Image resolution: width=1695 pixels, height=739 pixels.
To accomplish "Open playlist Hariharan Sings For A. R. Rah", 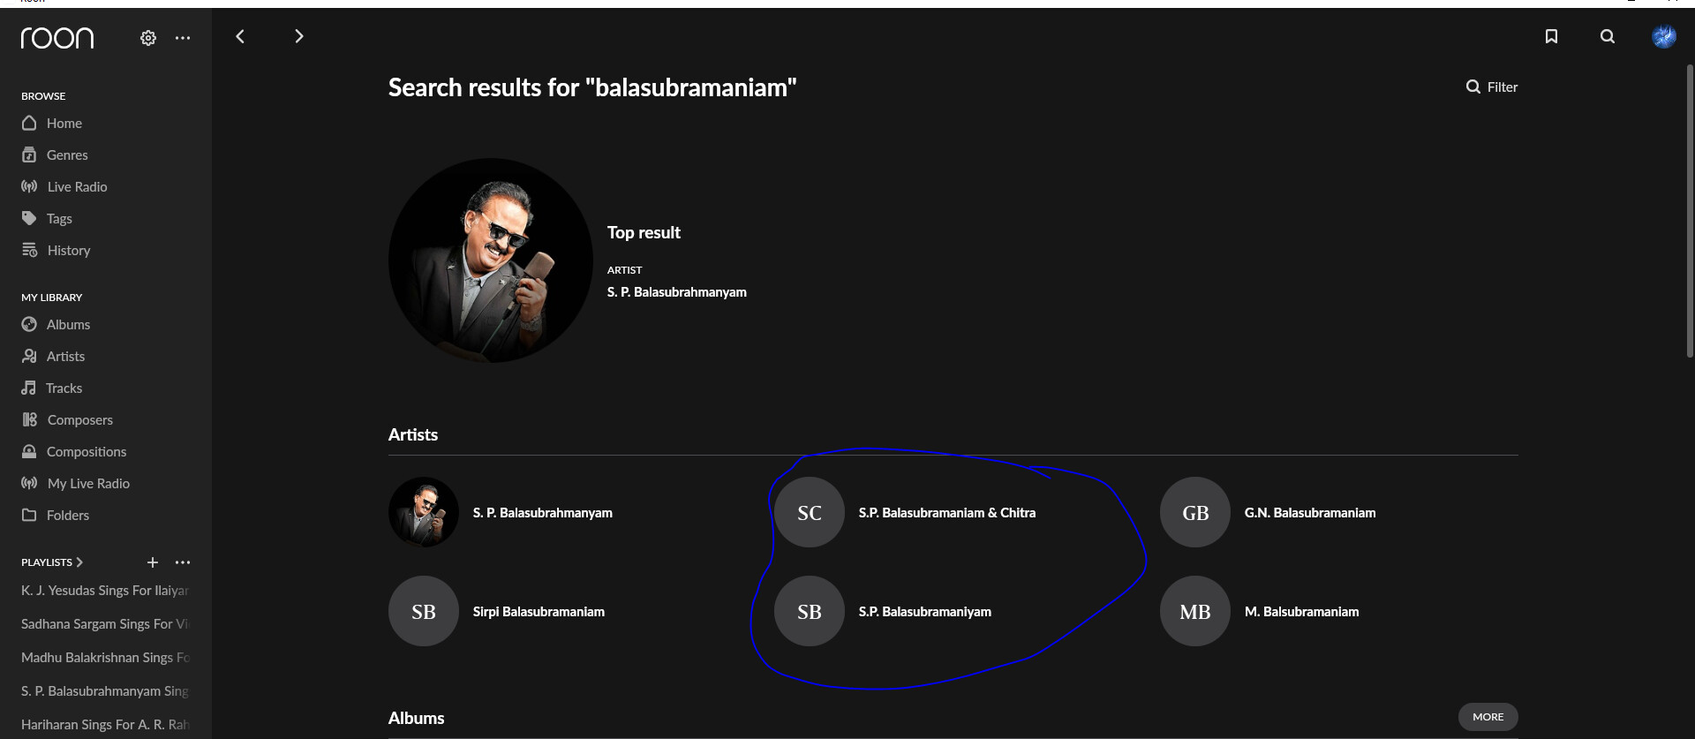I will (105, 725).
